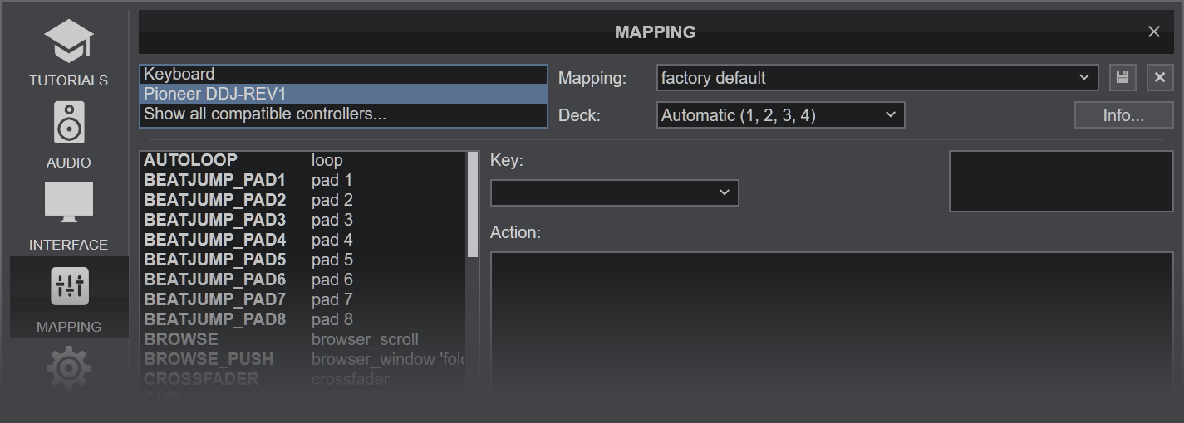Click the key list scrollbar thumb
This screenshot has height=423, width=1184.
click(473, 204)
